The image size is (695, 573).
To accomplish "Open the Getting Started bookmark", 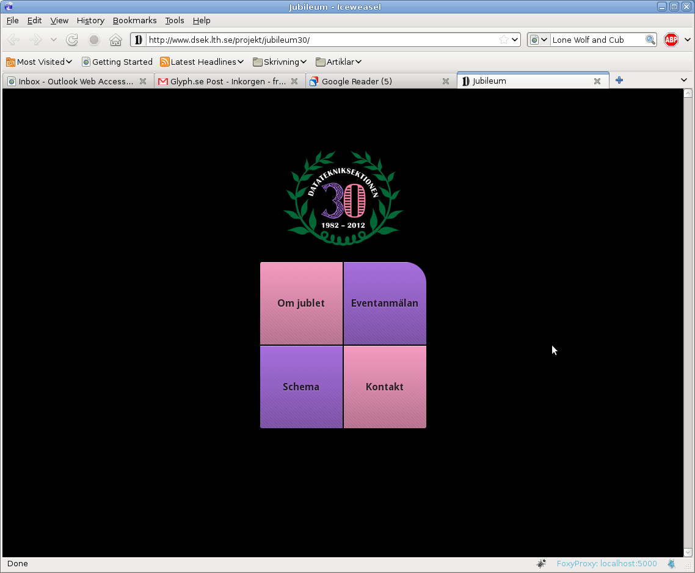I will [117, 62].
